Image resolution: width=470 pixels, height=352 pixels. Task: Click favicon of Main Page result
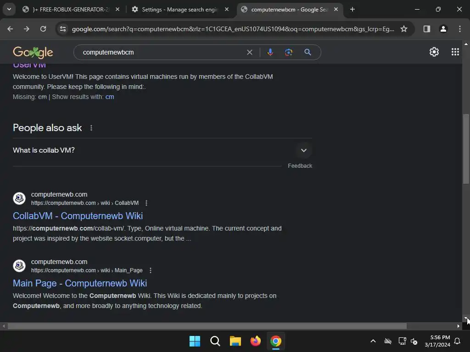pos(19,266)
